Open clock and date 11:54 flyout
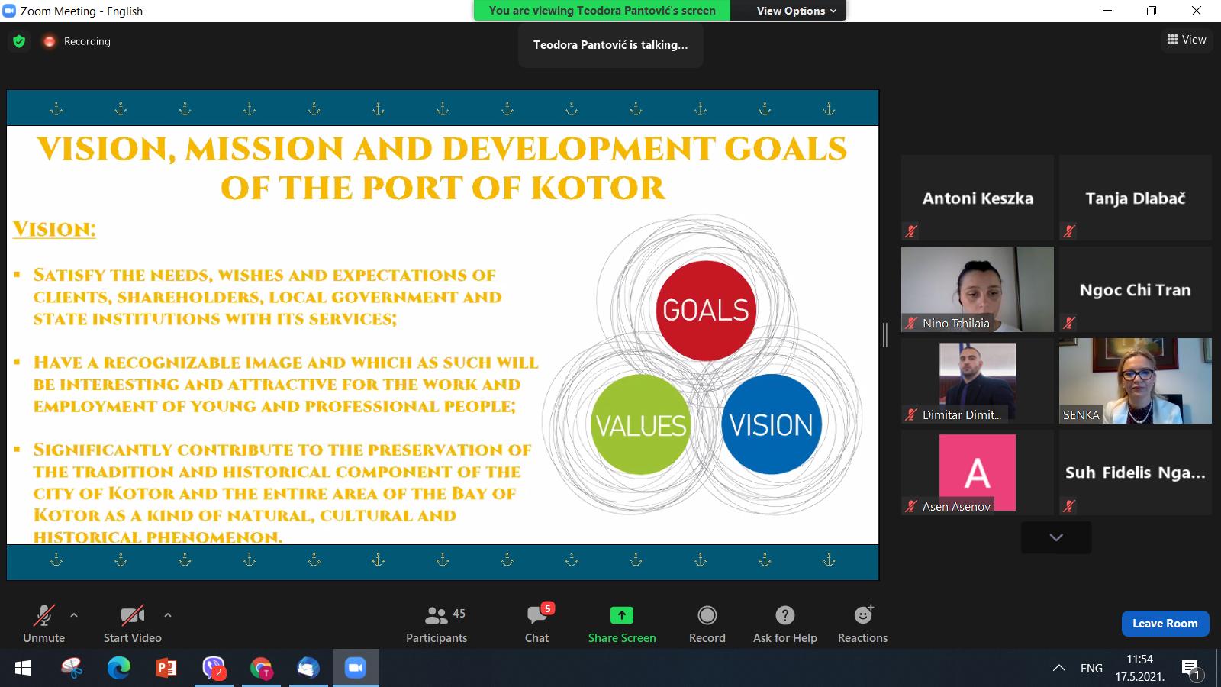This screenshot has height=687, width=1221. 1140,668
